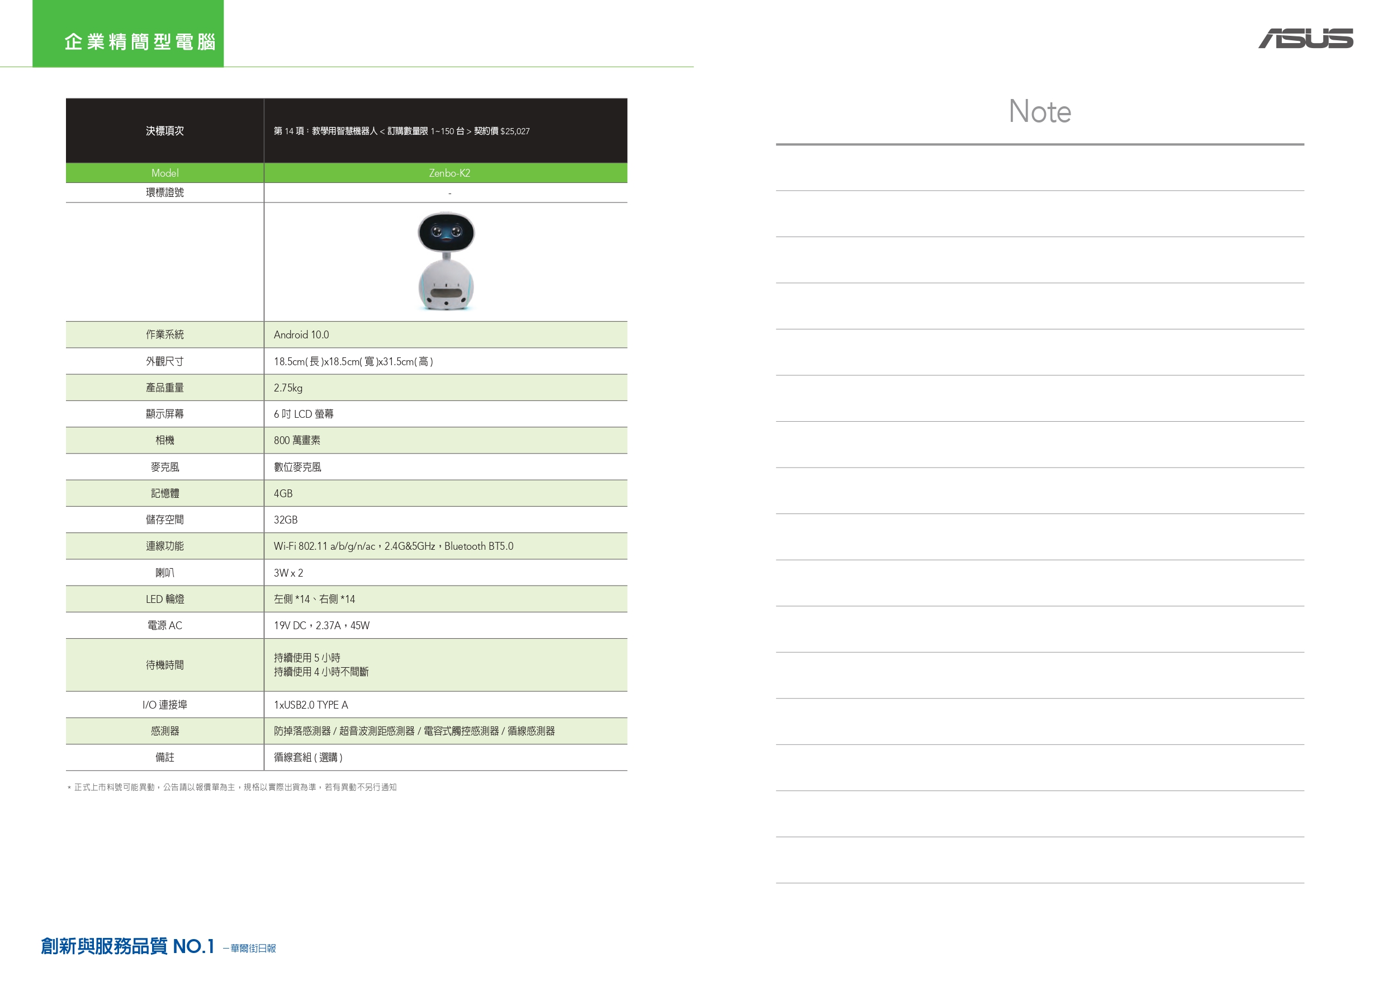Click the '喇叭' label

[165, 572]
